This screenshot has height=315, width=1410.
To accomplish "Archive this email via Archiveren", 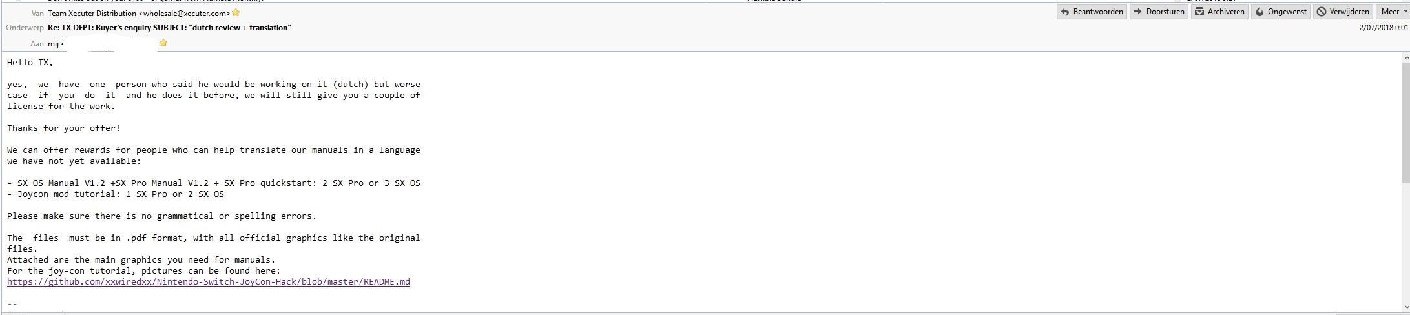I will [x=1219, y=12].
